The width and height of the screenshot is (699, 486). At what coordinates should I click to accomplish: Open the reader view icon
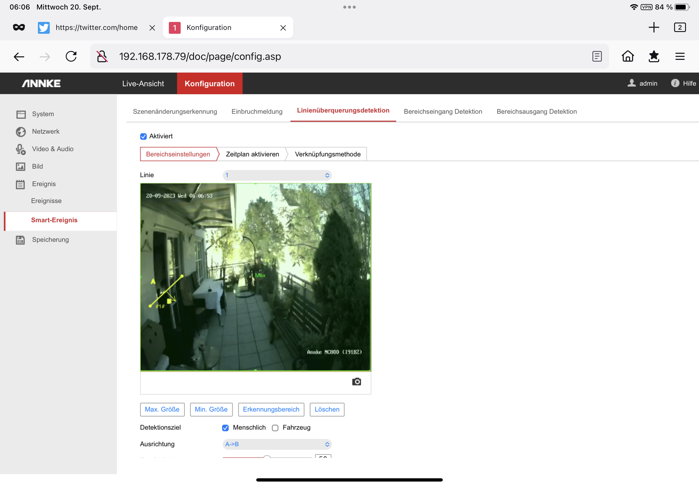597,56
